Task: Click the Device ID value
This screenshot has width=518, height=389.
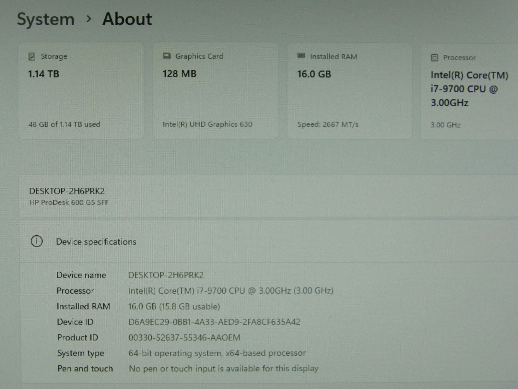Action: coord(214,322)
